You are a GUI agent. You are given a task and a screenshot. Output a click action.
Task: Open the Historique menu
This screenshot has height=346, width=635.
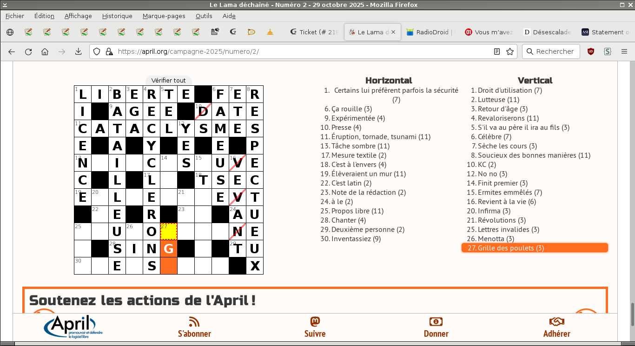coord(117,16)
